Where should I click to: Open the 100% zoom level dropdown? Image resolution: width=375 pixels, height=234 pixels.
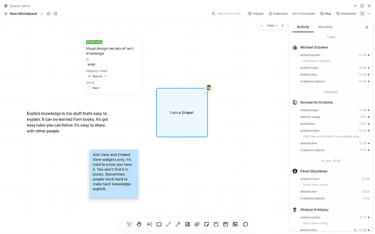click(272, 26)
